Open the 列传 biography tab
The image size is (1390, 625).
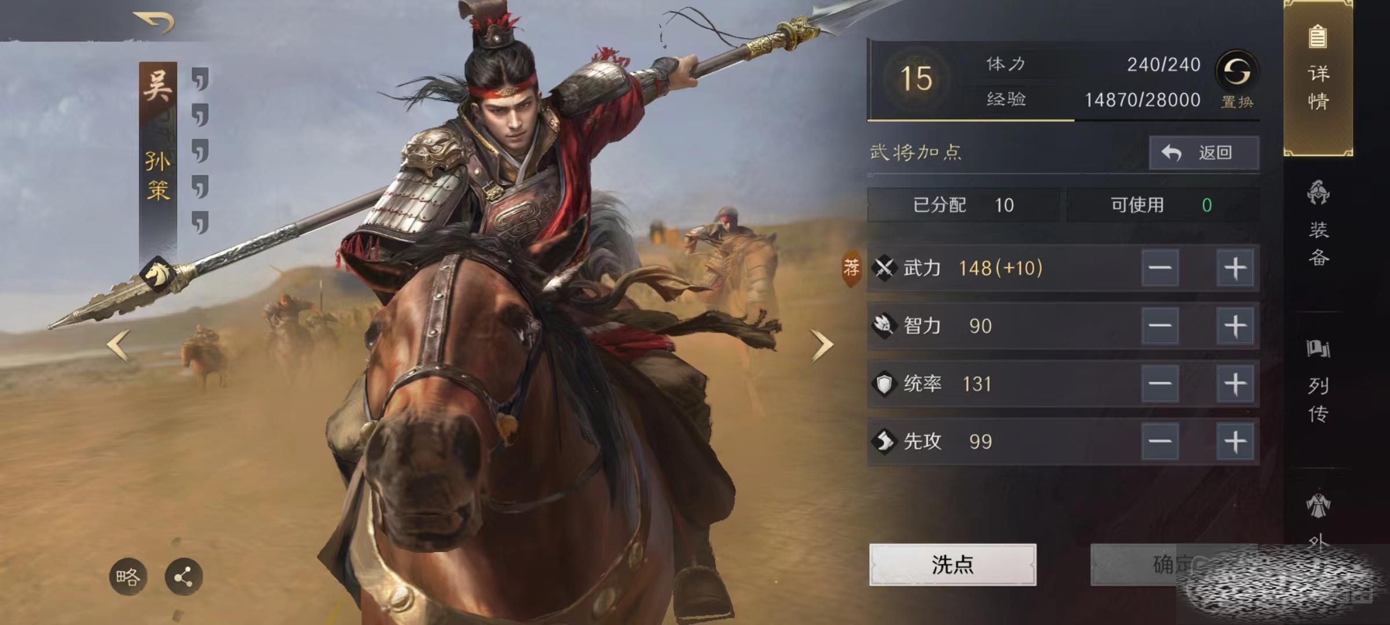(x=1318, y=382)
